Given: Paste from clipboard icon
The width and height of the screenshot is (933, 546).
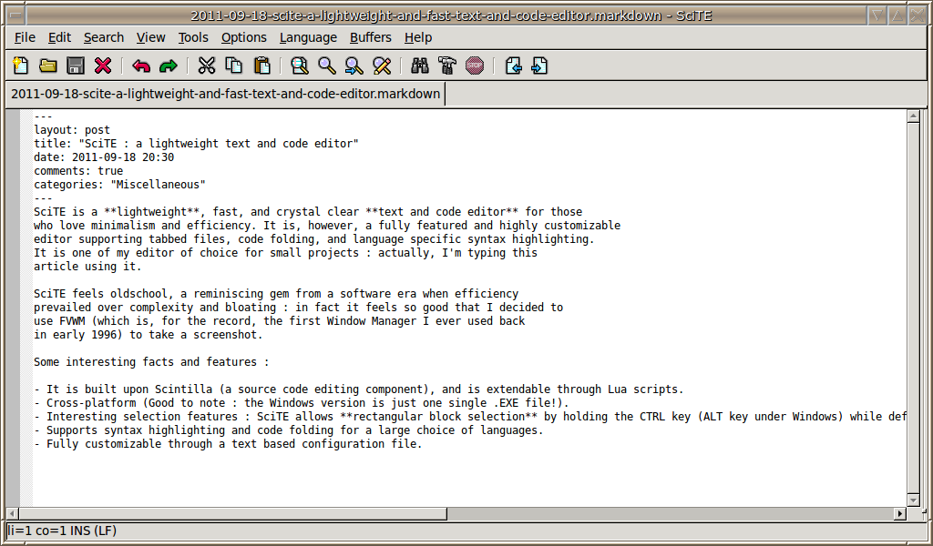Looking at the screenshot, I should tap(261, 66).
